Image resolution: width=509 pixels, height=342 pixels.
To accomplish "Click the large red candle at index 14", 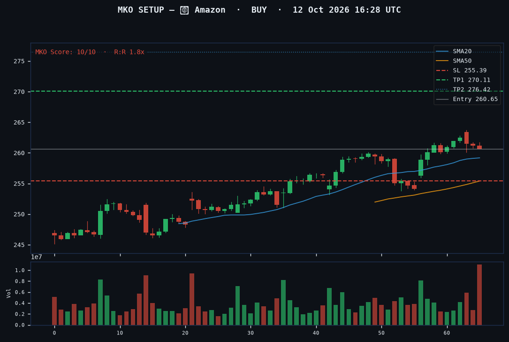I will click(146, 218).
